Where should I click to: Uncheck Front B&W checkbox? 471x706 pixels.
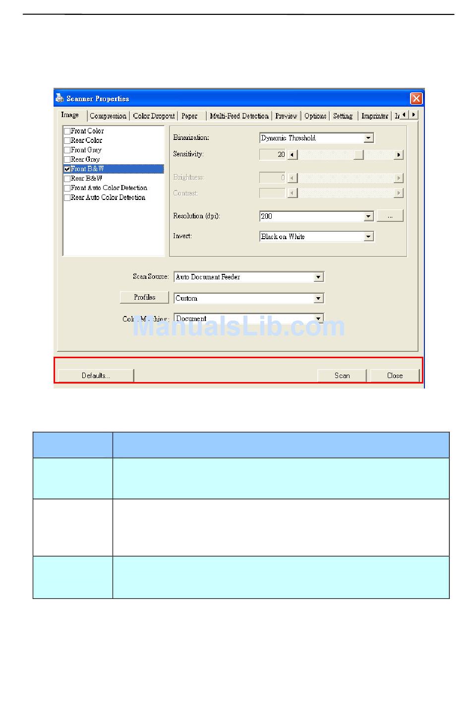point(67,169)
